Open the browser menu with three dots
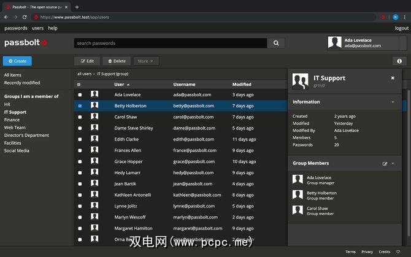The image size is (411, 257). 405,17
